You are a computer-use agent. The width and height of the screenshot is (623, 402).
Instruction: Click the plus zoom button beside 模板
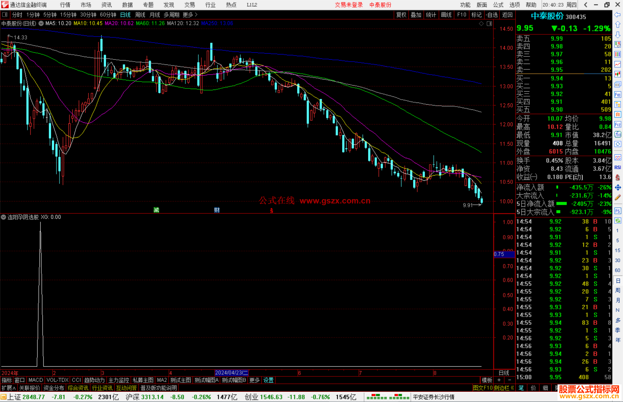(499, 380)
